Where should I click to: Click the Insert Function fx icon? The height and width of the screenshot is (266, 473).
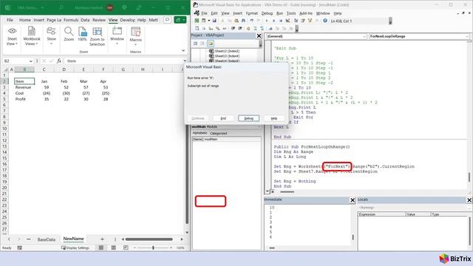click(59, 61)
